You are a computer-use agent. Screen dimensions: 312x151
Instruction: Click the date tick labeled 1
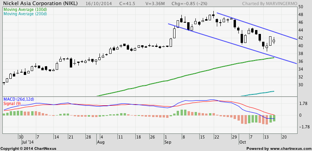click(166, 137)
